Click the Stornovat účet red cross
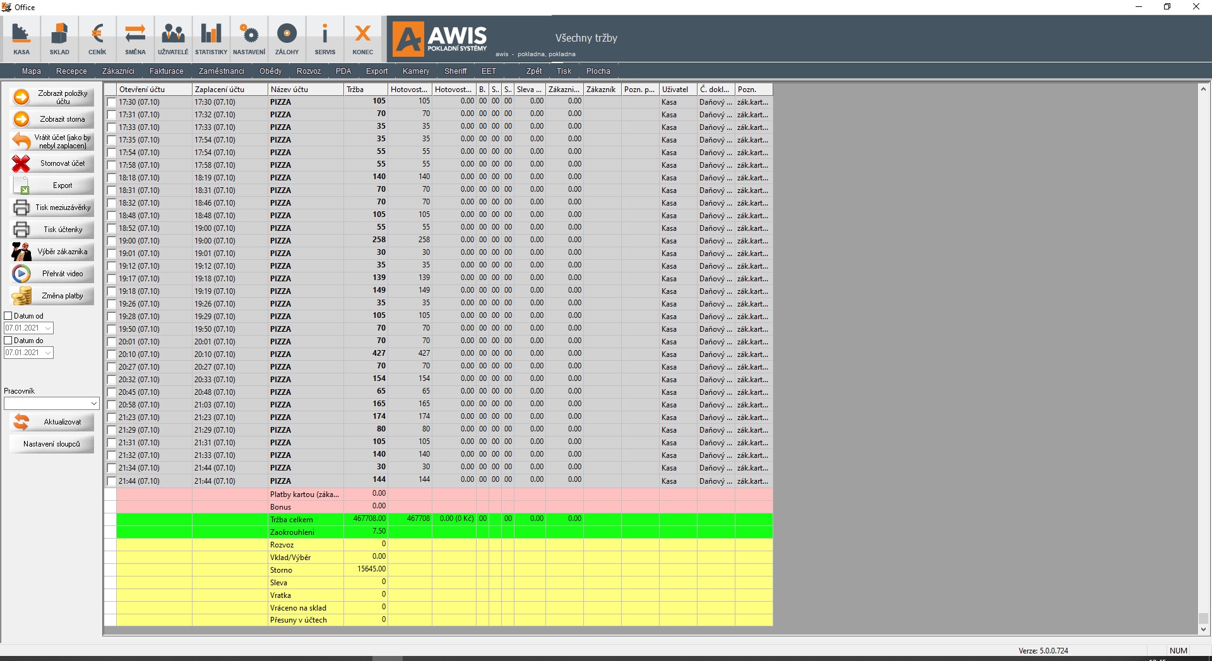1212x661 pixels. [x=21, y=163]
